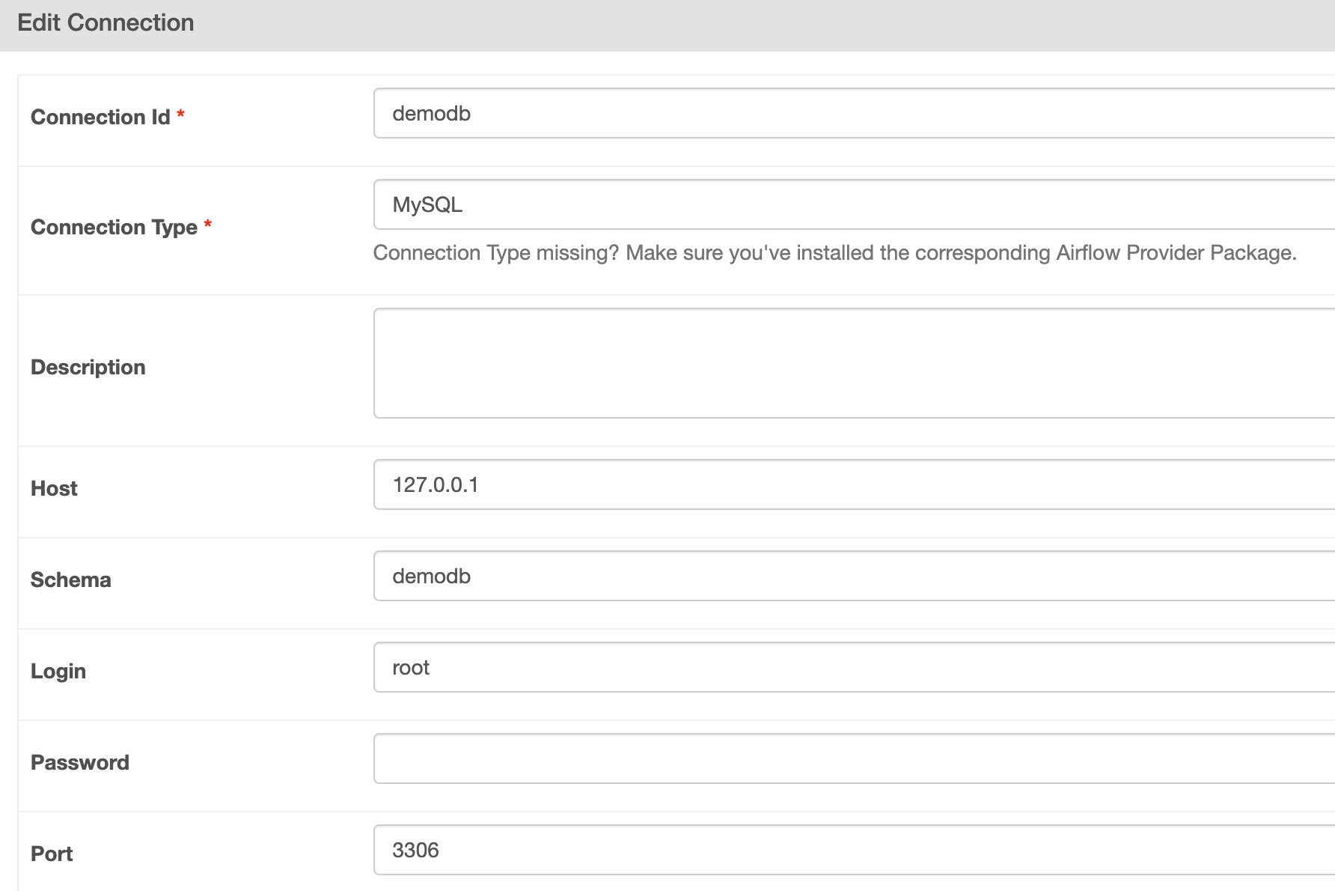1335x891 pixels.
Task: Select the Schema input field
Action: [x=853, y=577]
